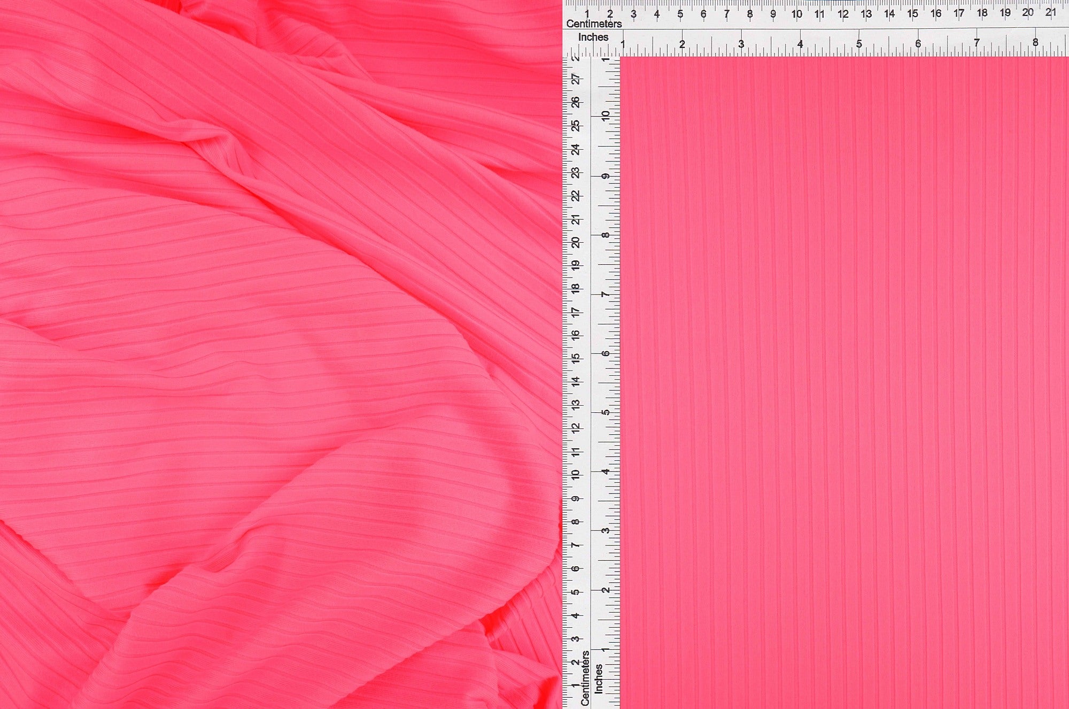The image size is (1069, 709).
Task: Click number 5 on vertical centimeter ruler
Action: point(576,592)
